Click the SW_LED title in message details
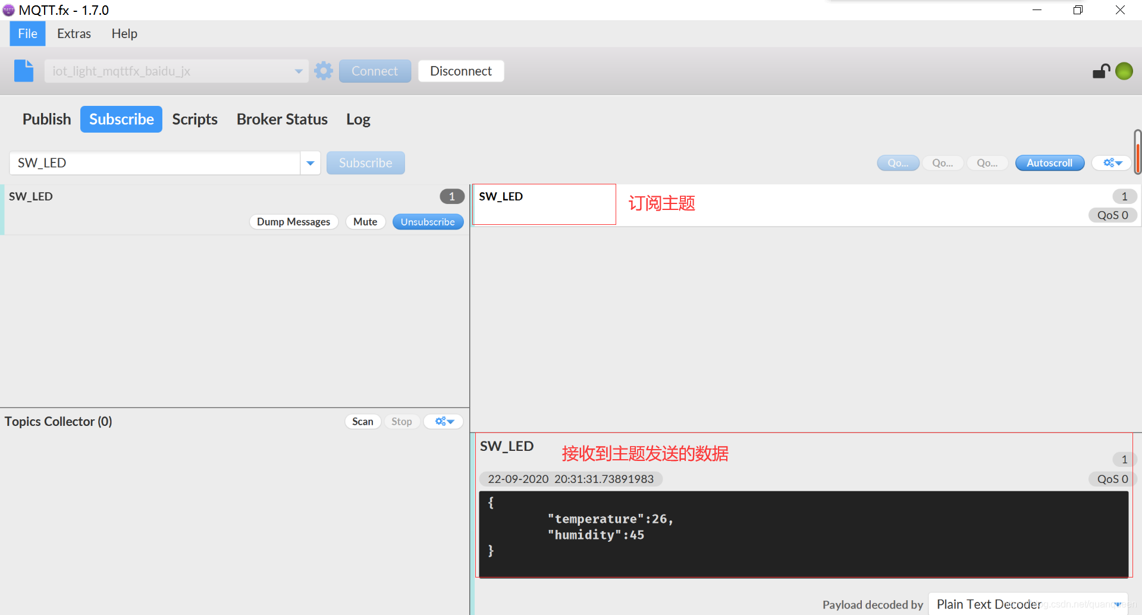Viewport: 1142px width, 615px height. [507, 446]
